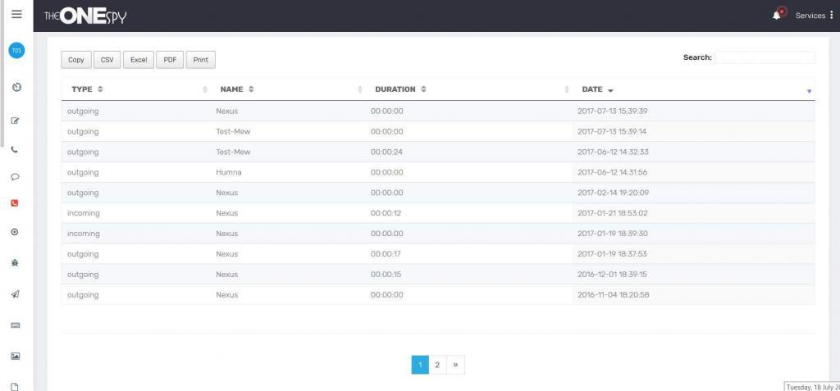840x391 pixels.
Task: Open the speech bubble messages icon
Action: click(x=15, y=177)
